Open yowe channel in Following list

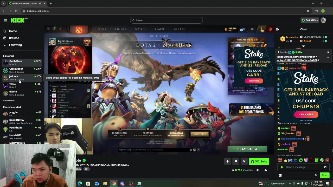click(22, 85)
